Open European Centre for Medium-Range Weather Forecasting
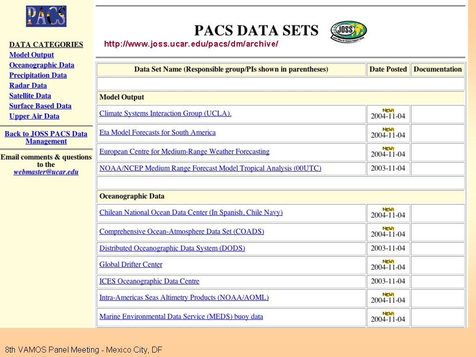The height and width of the screenshot is (357, 476). tap(184, 152)
